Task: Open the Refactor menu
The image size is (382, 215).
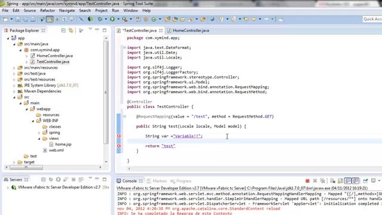Action: (x=48, y=11)
